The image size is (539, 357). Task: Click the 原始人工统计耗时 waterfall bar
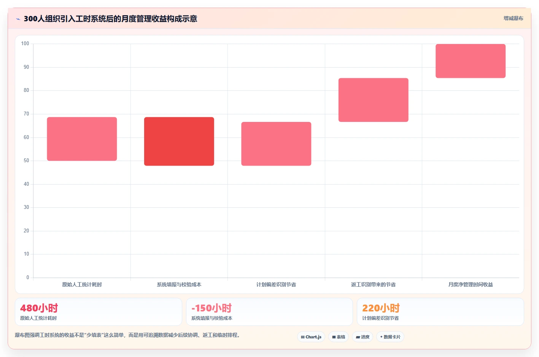tap(82, 139)
